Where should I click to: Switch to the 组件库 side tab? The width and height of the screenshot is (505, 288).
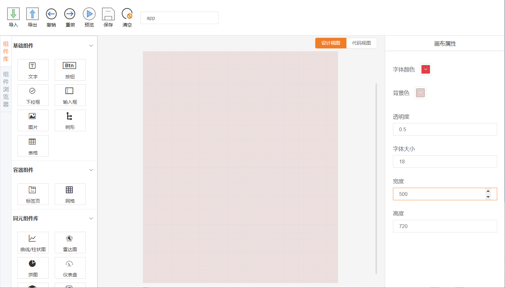click(x=6, y=52)
